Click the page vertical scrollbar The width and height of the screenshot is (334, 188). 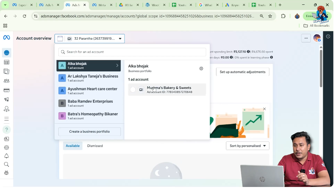pos(321,68)
